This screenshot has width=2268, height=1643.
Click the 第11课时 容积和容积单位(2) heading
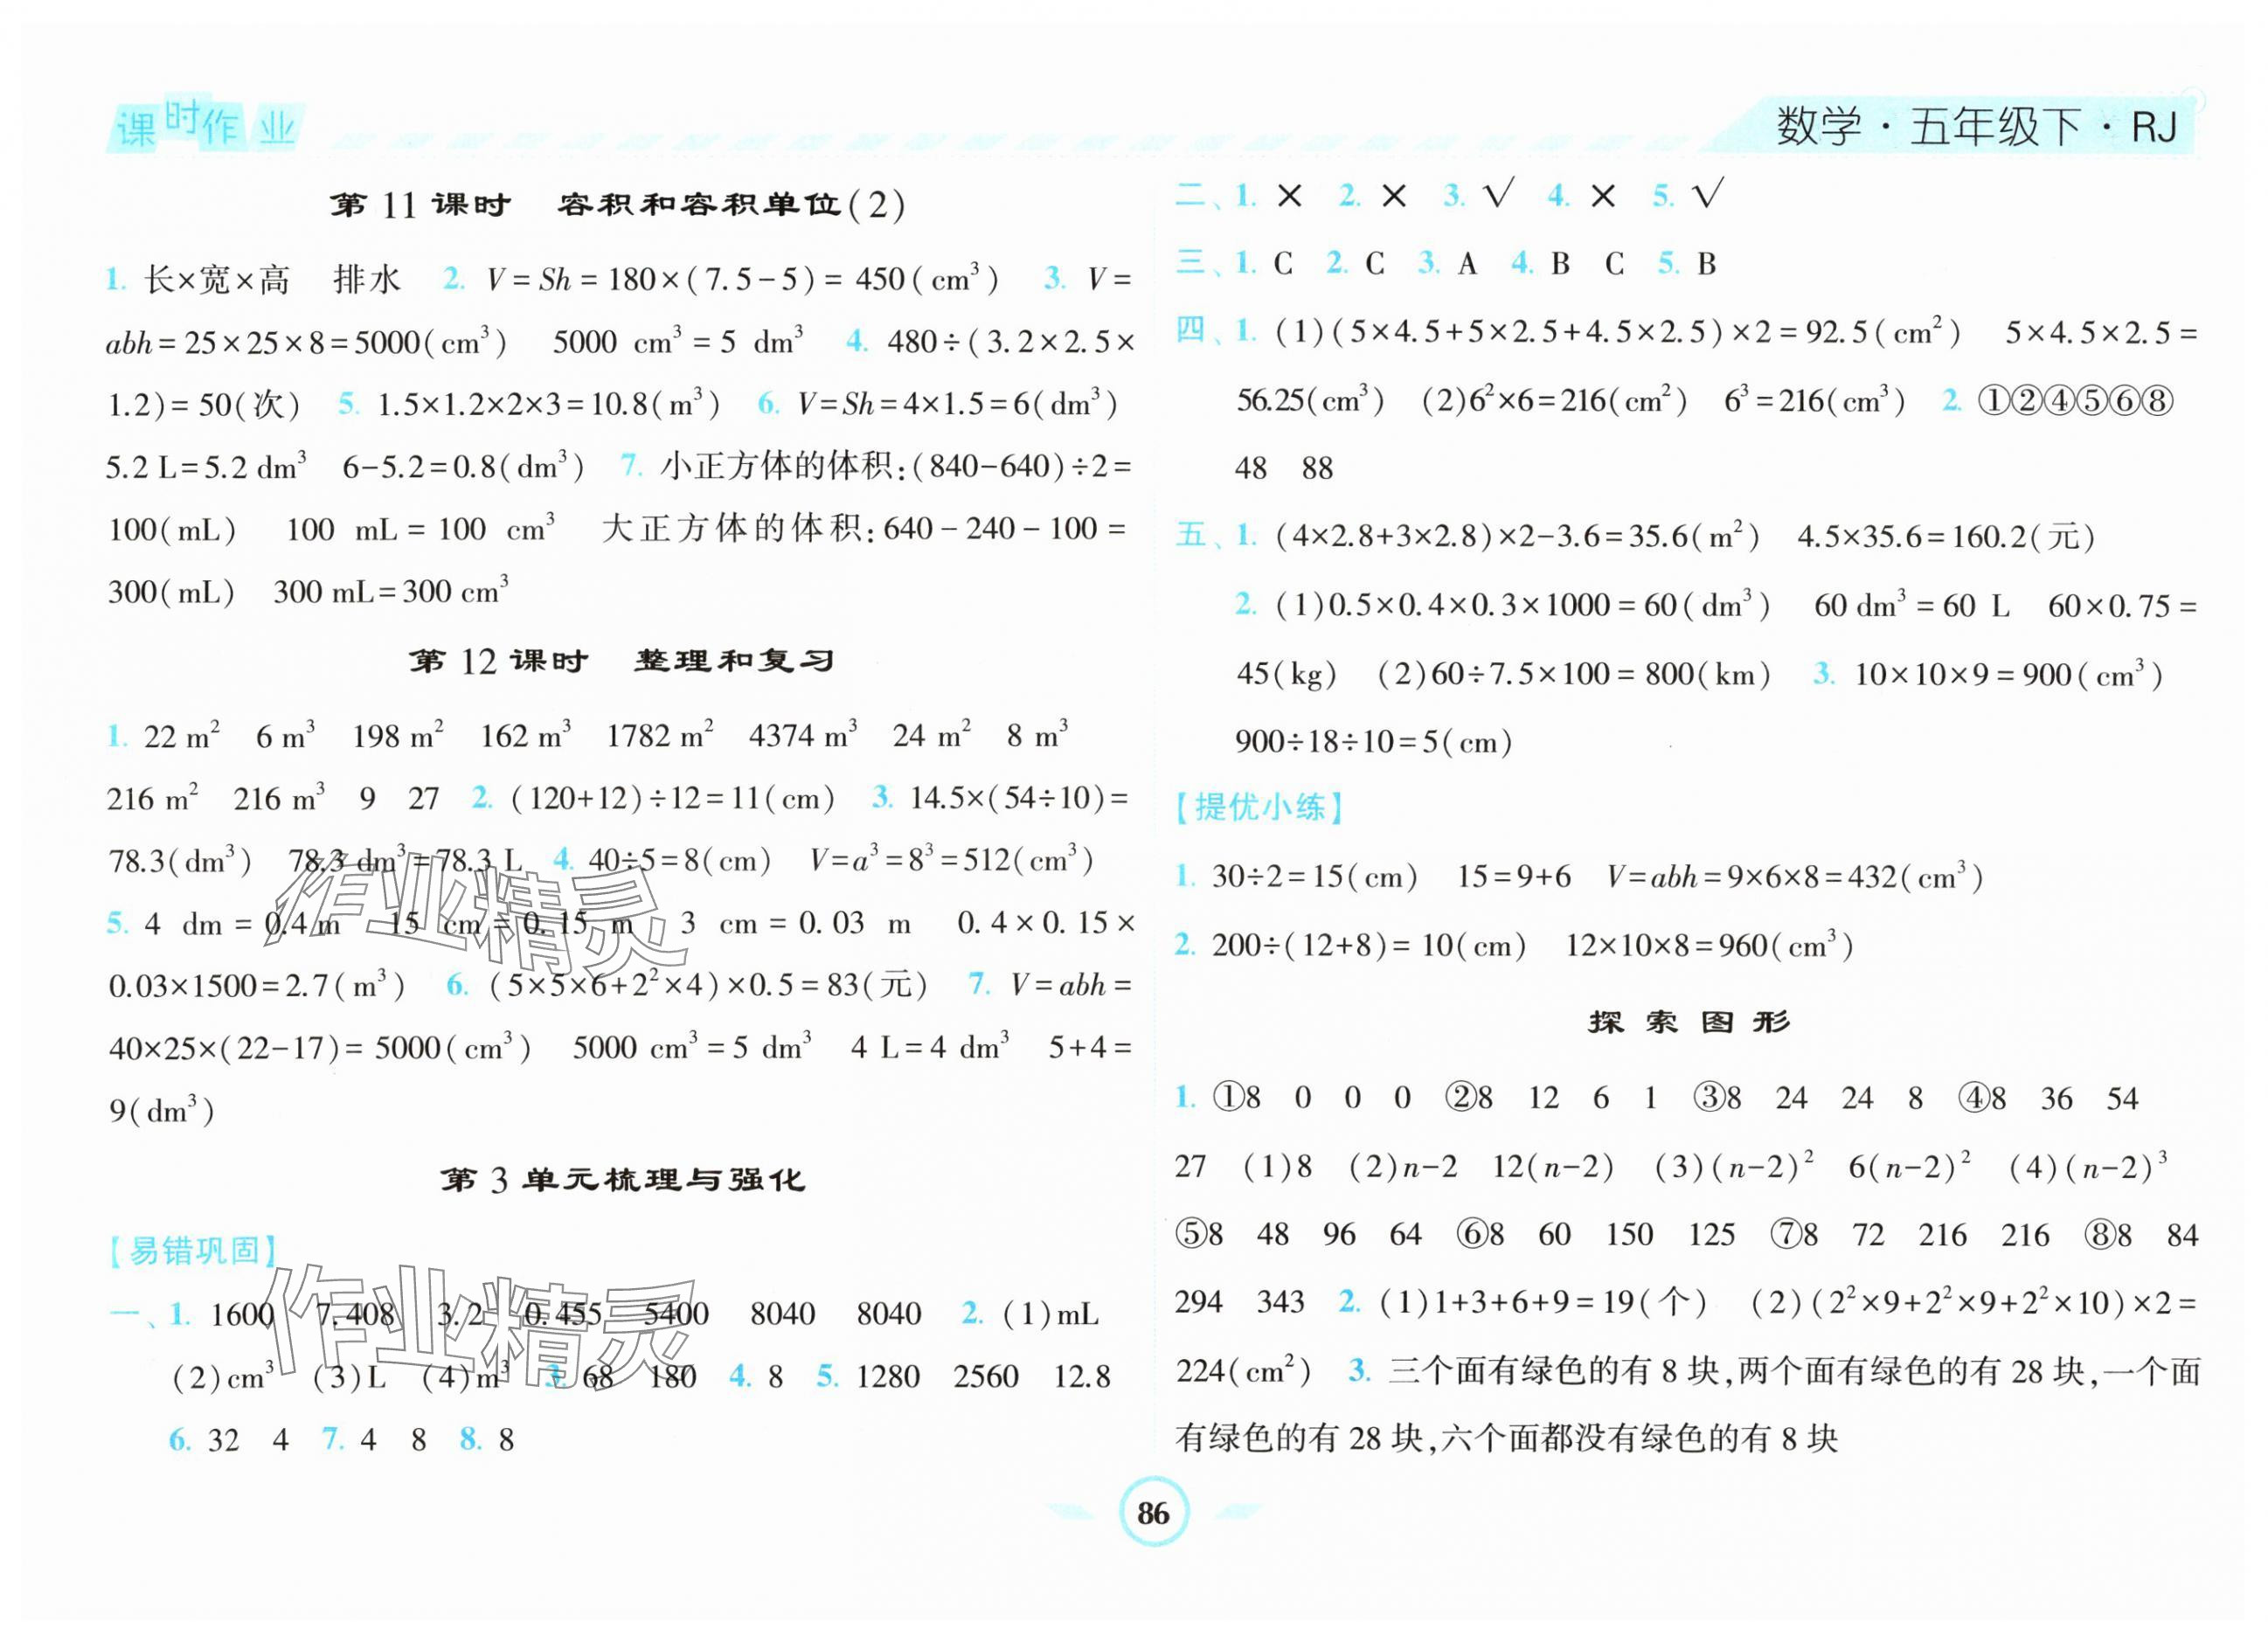[x=617, y=205]
